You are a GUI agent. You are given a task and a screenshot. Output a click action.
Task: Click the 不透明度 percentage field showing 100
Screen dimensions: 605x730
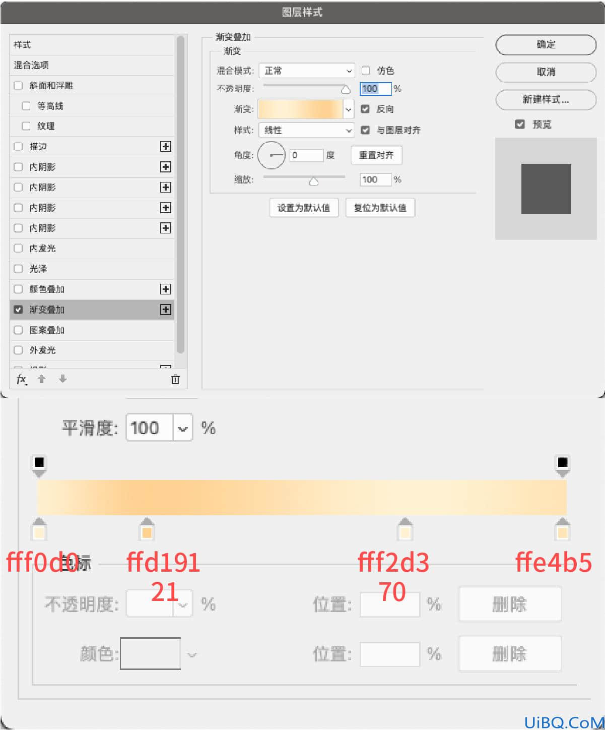point(376,89)
